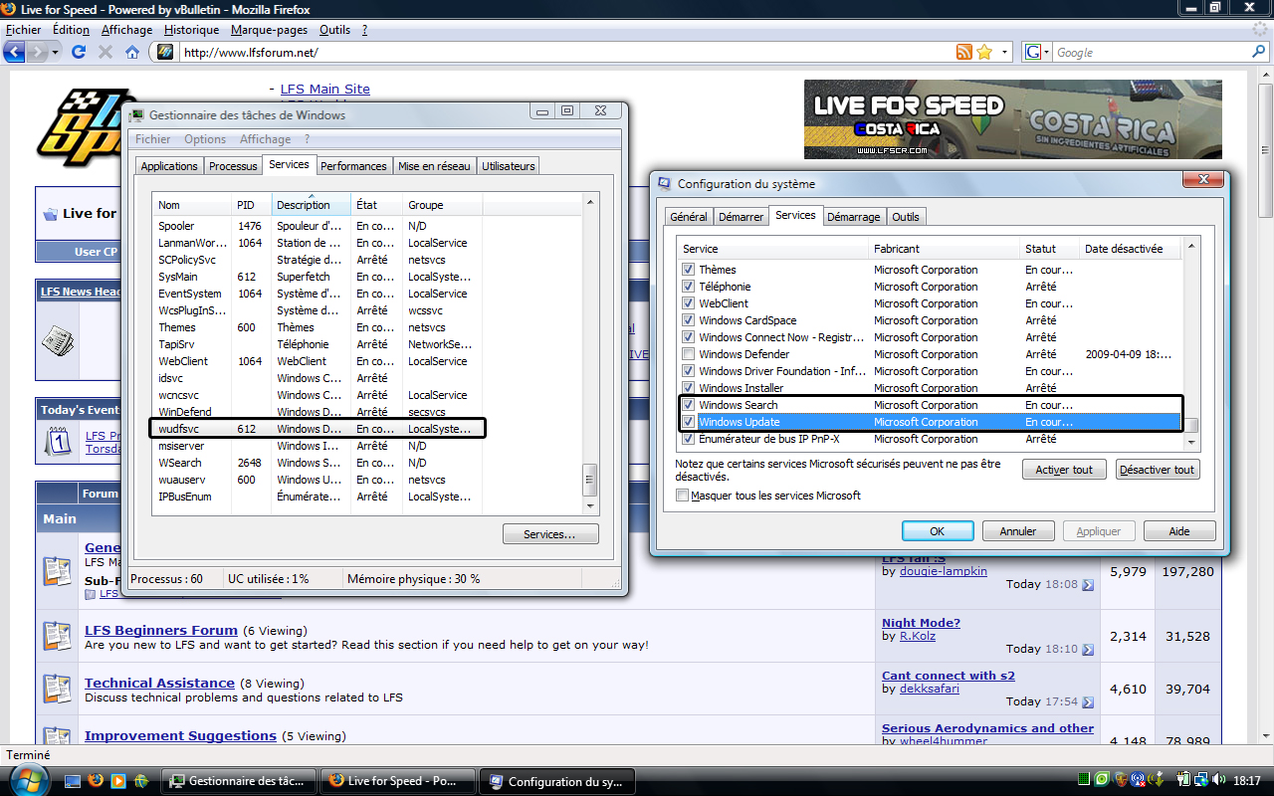Click the green square tray icon
This screenshot has height=796, width=1274.
pos(1084,781)
